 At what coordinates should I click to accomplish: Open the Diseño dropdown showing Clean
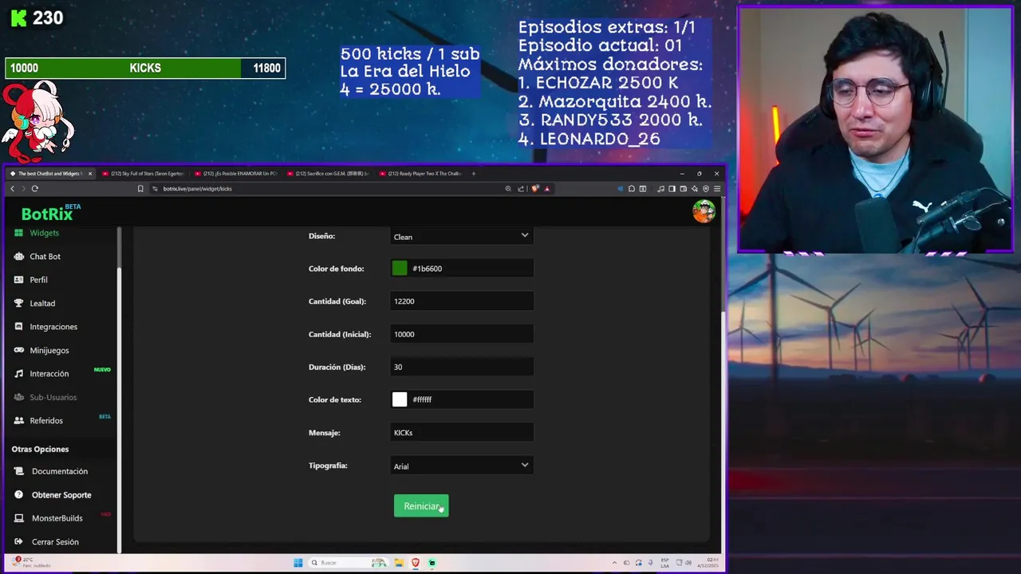pyautogui.click(x=462, y=236)
